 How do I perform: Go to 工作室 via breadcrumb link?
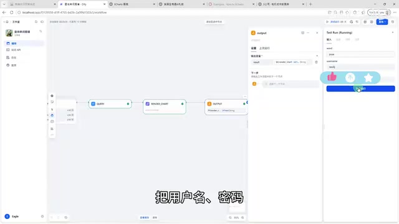click(16, 22)
